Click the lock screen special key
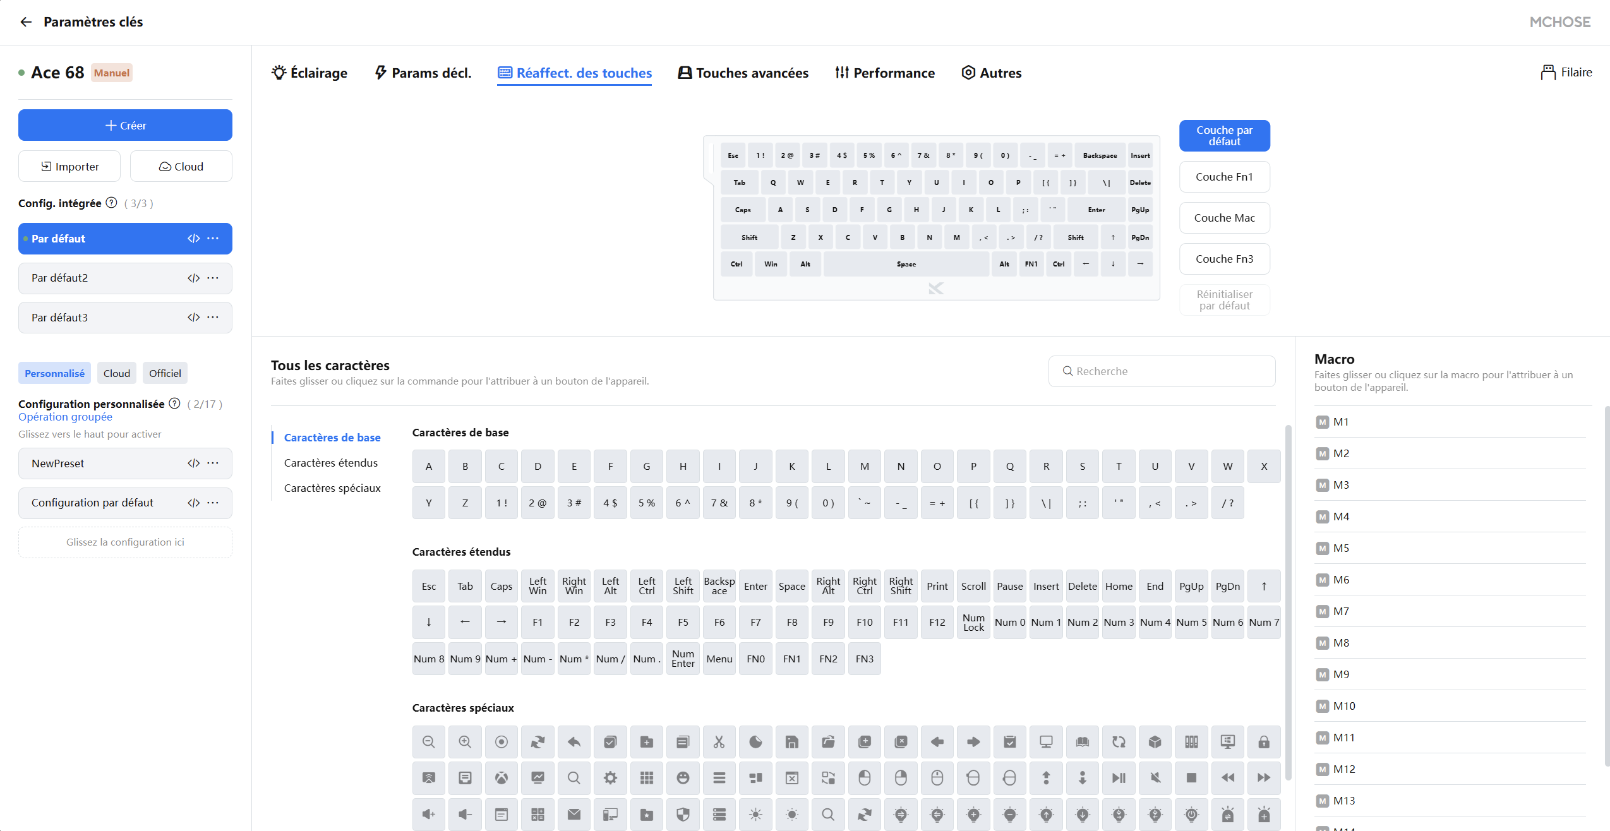The width and height of the screenshot is (1610, 831). (x=1263, y=742)
